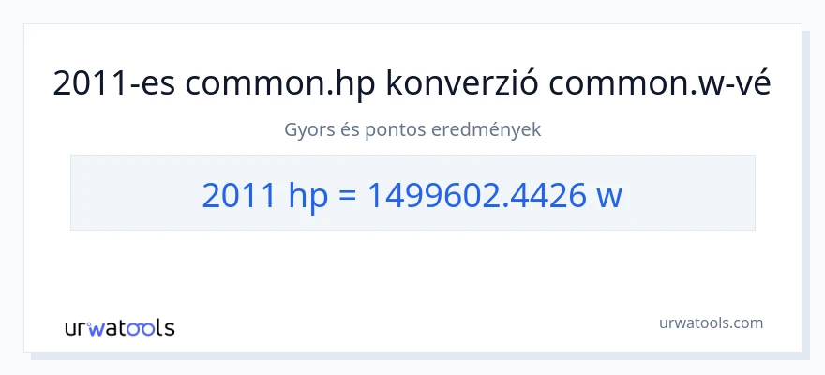Click the equals sign in the result
The width and height of the screenshot is (825, 375).
[x=347, y=196]
